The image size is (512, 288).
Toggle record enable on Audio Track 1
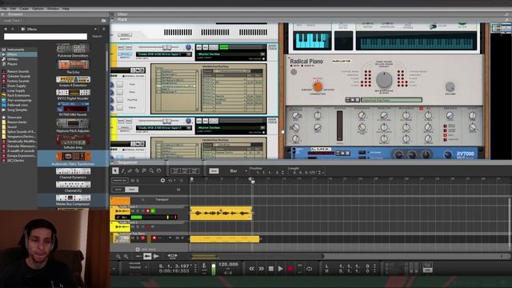[147, 211]
